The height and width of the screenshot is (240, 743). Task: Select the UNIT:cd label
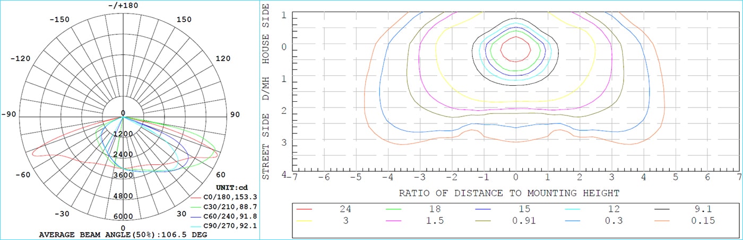(232, 187)
